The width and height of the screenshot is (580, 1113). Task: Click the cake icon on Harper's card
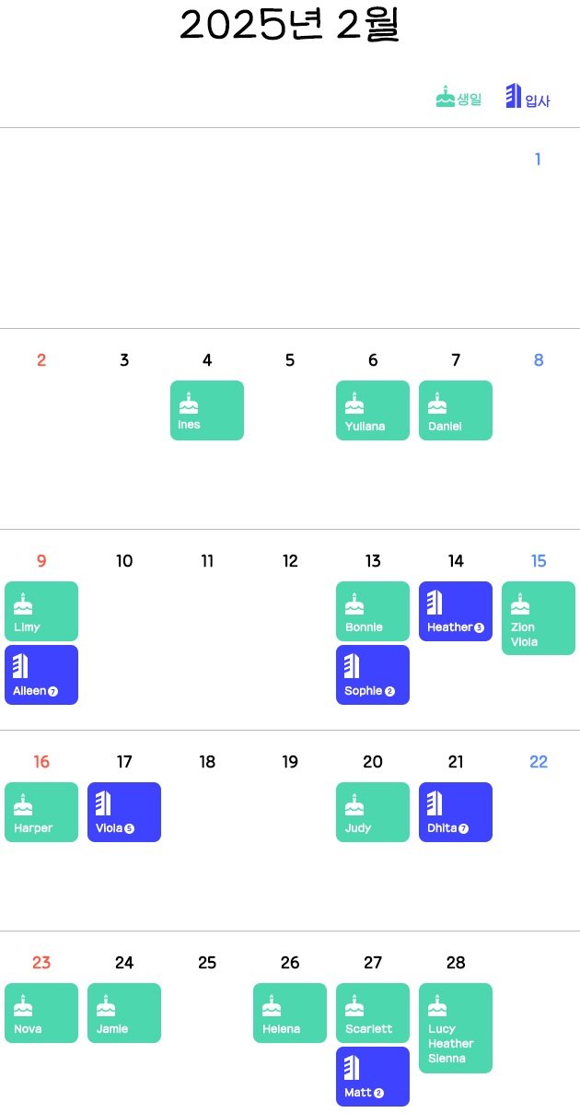(23, 804)
